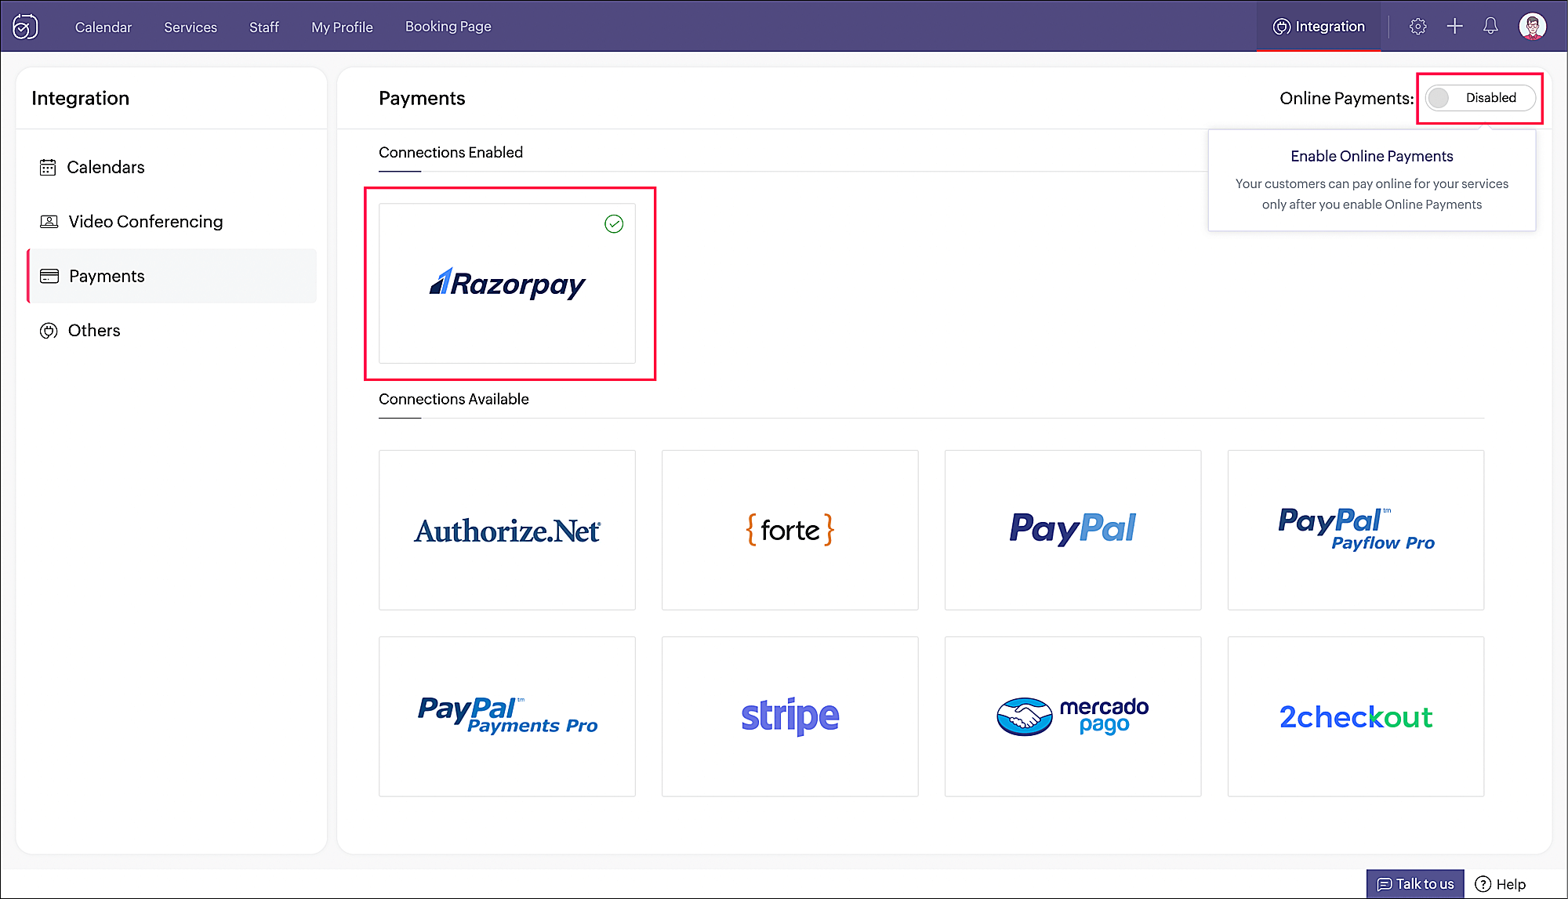Click the Zoho Bookings logo icon
The height and width of the screenshot is (899, 1568).
25,27
